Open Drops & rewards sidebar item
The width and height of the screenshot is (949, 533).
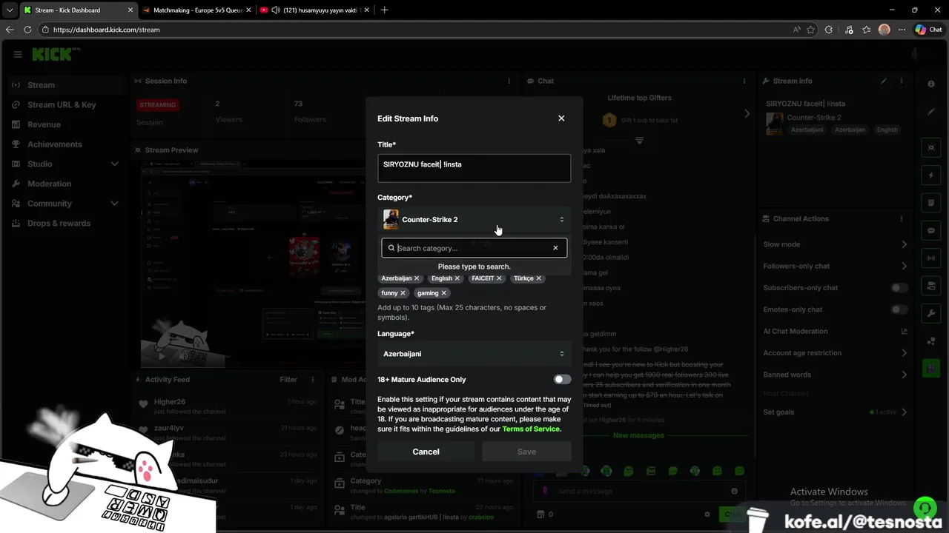(x=65, y=223)
